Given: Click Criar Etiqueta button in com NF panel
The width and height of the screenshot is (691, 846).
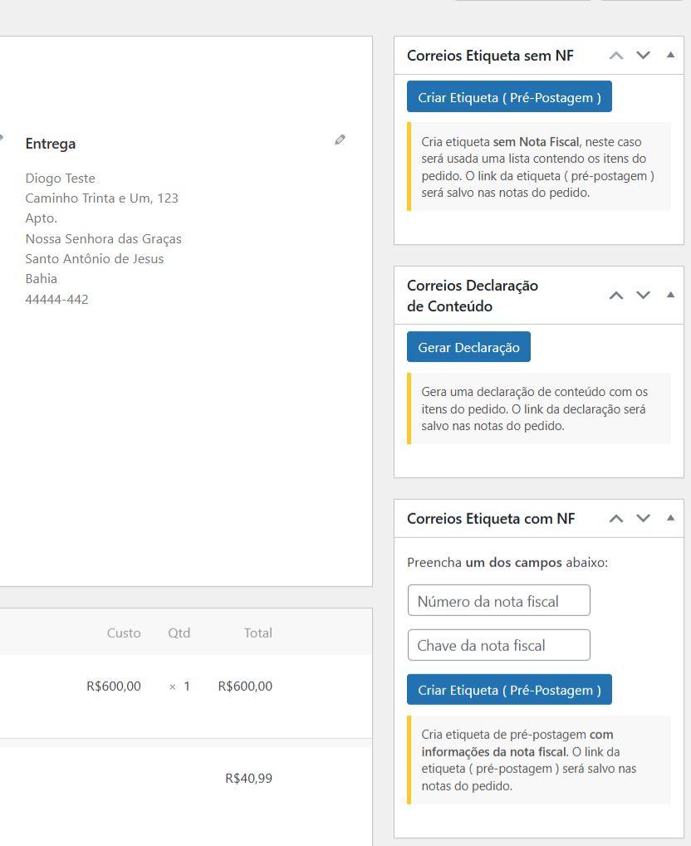Looking at the screenshot, I should coord(509,690).
